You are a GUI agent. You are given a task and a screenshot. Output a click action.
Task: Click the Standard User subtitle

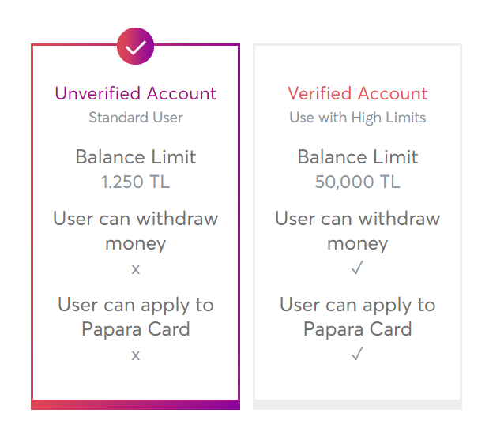(x=136, y=118)
